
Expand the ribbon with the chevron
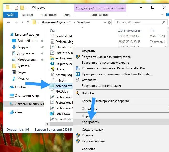162,14
